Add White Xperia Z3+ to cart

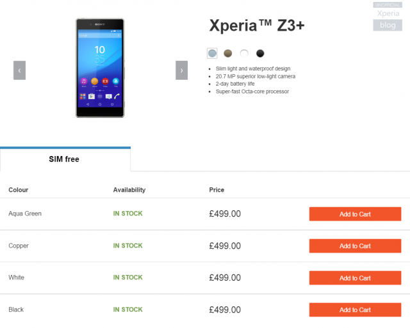(x=355, y=278)
